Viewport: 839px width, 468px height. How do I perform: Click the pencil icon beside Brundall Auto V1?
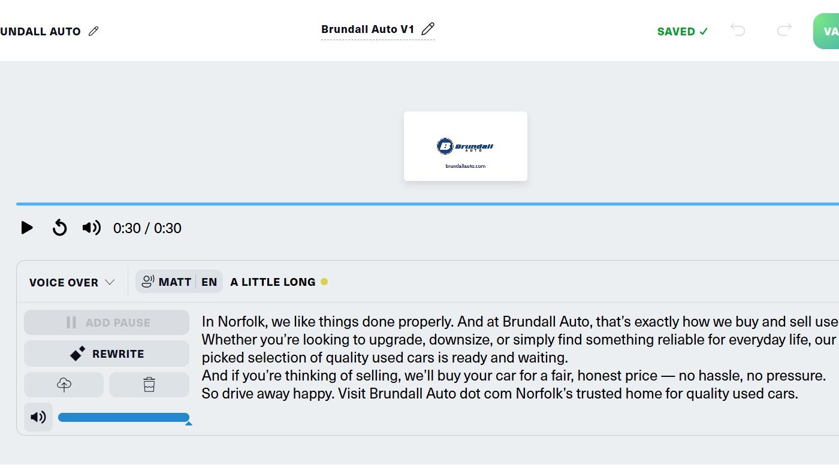click(x=427, y=29)
